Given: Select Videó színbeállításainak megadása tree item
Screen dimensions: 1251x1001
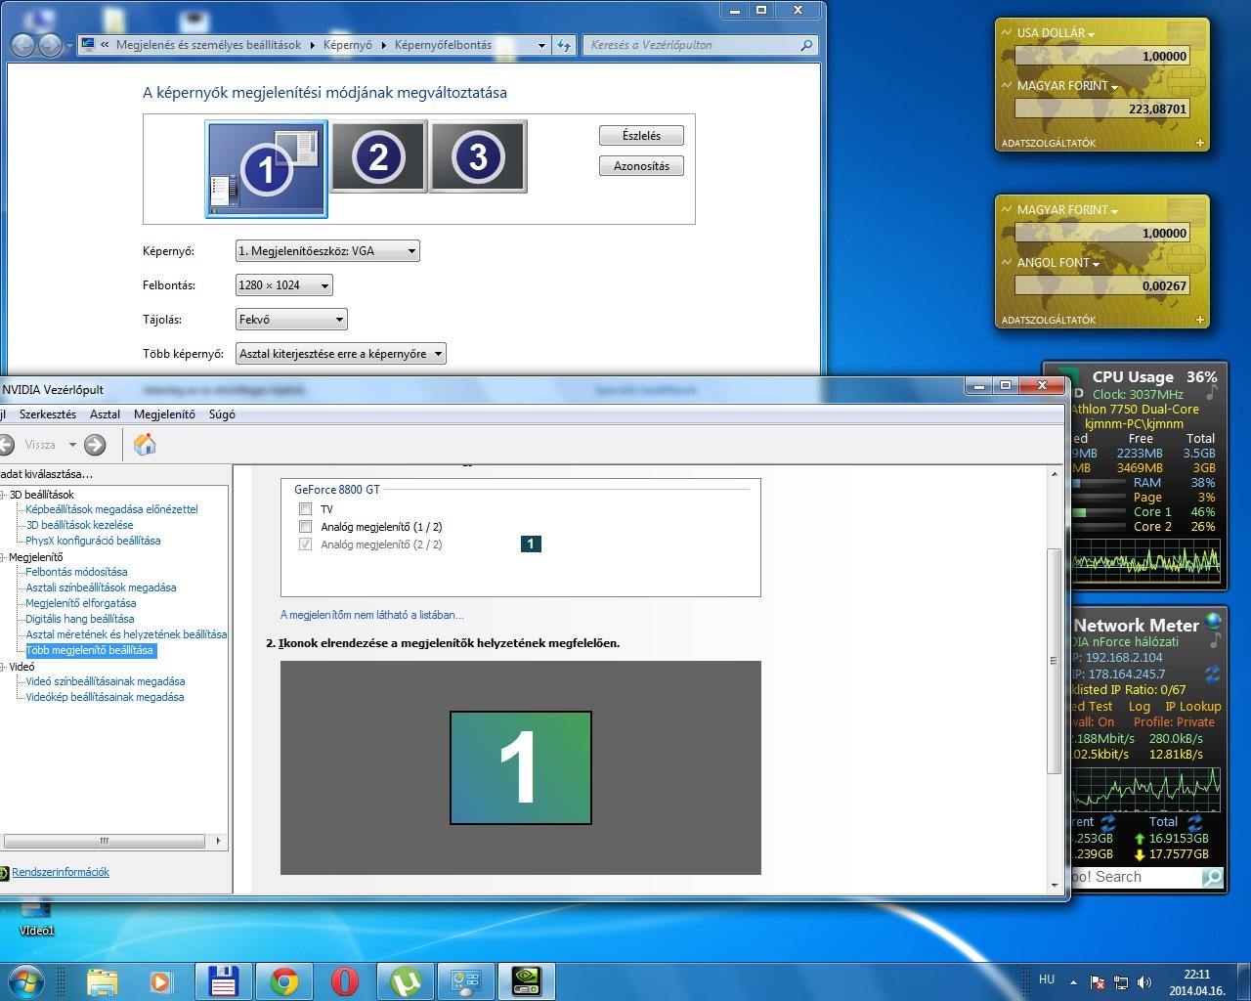Looking at the screenshot, I should tap(105, 681).
